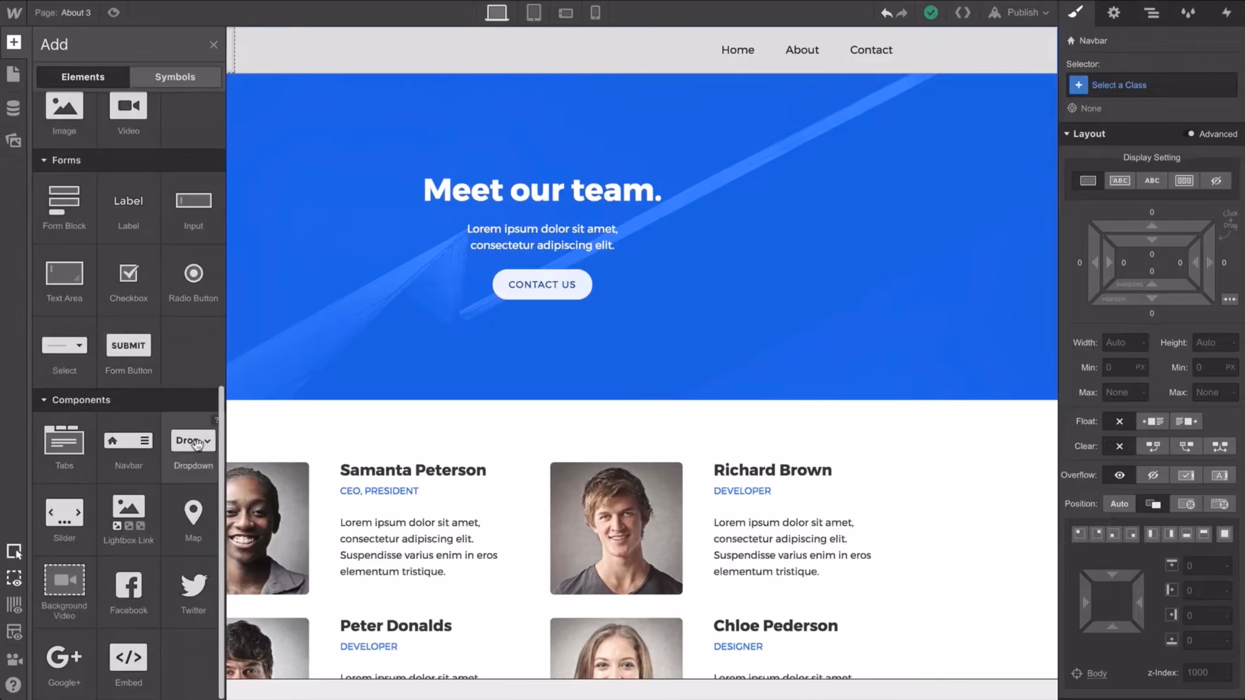
Task: Add the Submit Form Button element
Action: point(128,353)
